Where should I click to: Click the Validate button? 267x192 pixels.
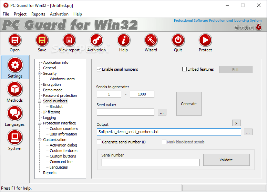tap(226, 160)
